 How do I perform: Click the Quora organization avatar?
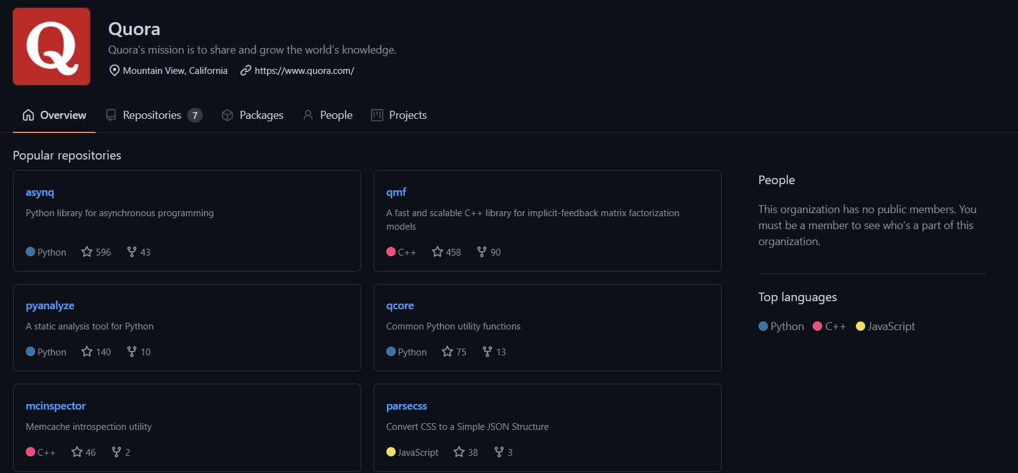pos(51,46)
